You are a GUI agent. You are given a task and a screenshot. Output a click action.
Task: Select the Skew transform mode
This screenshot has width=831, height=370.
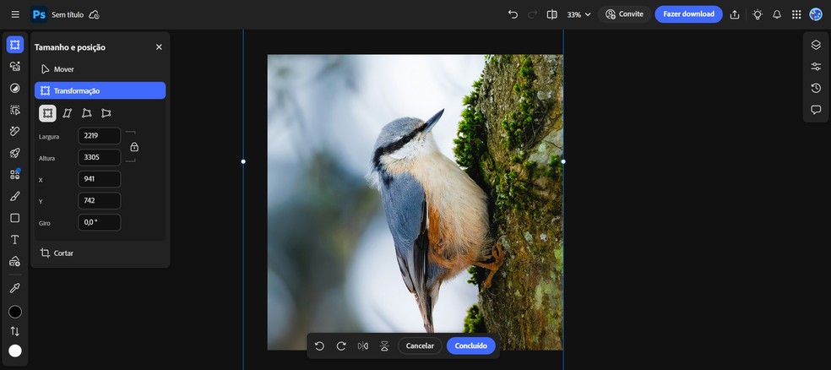click(67, 113)
